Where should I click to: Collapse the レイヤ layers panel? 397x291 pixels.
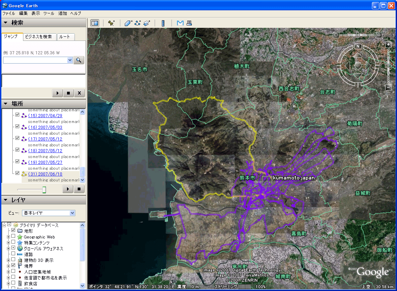click(x=5, y=200)
